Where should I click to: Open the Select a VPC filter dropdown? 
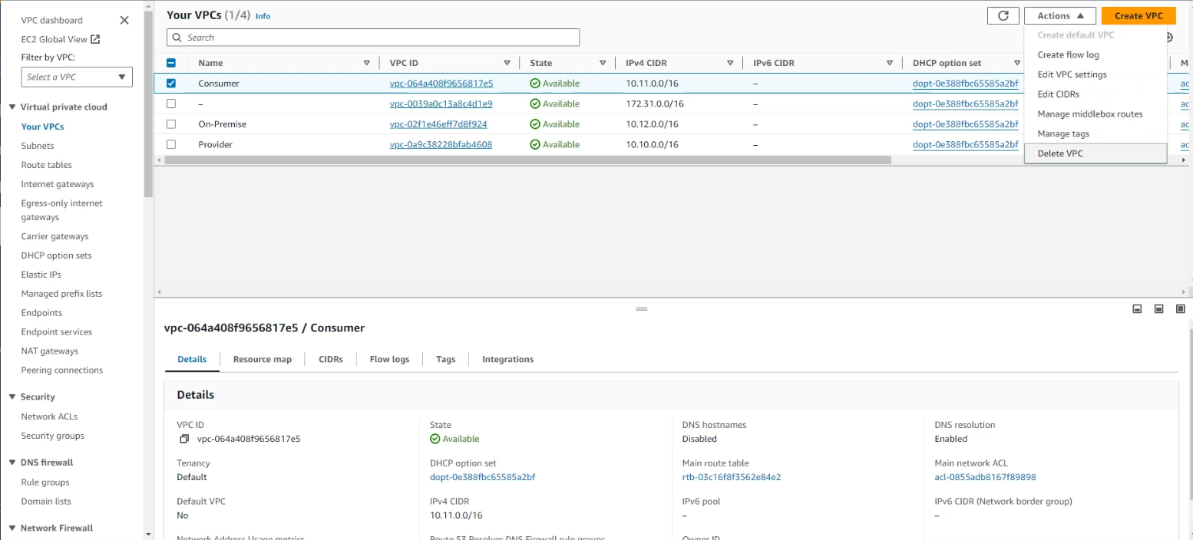coord(77,77)
